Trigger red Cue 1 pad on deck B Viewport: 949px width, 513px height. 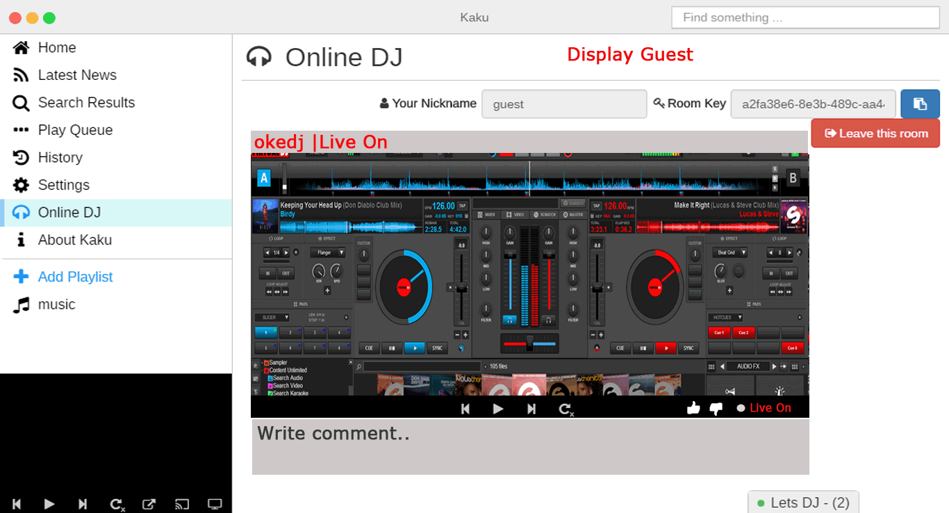719,332
